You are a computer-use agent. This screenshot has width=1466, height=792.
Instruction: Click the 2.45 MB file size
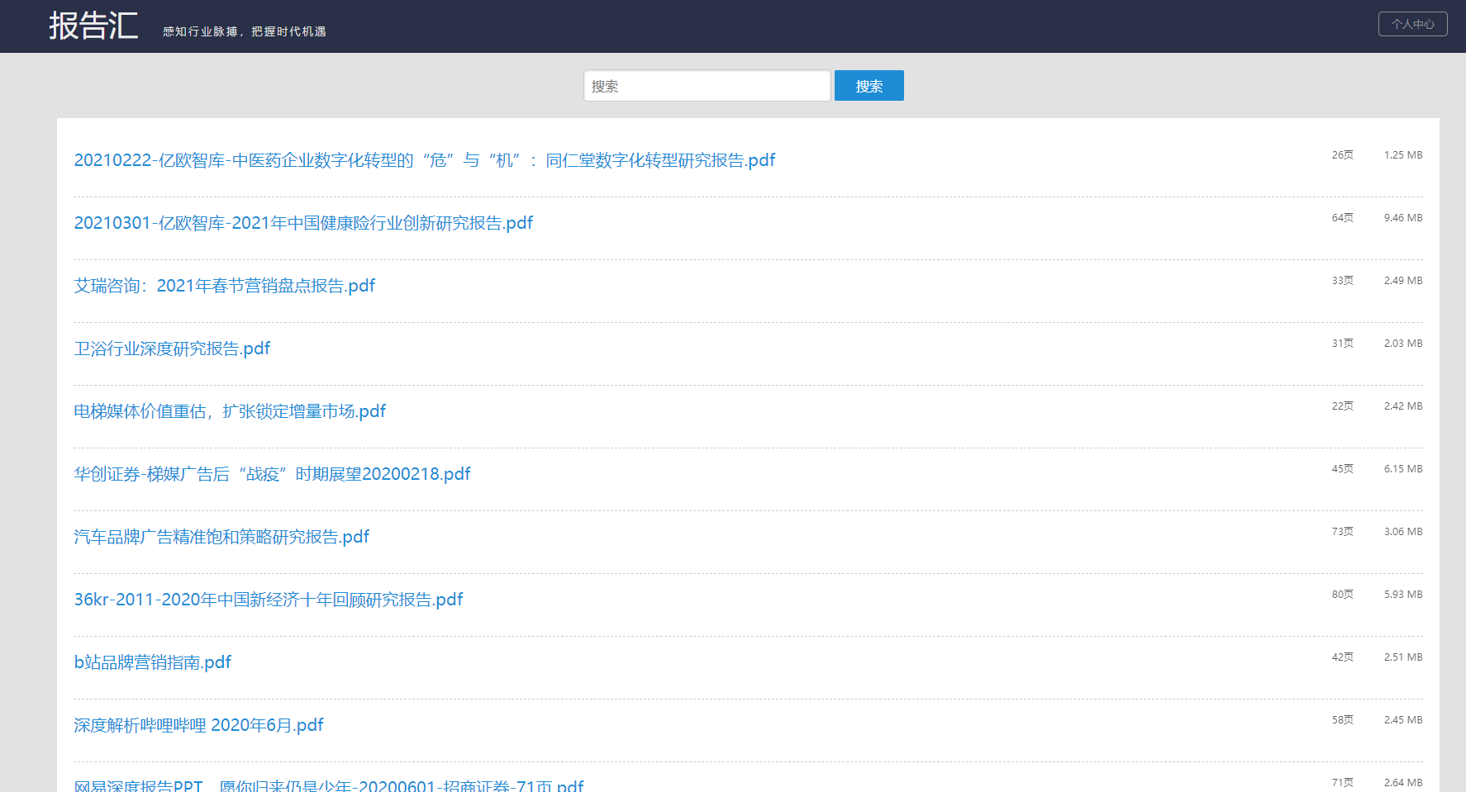pyautogui.click(x=1403, y=720)
